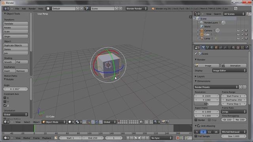Toggle the Anti-Aliasing checkbox
Screen dimensions: 253x142
click(199, 126)
